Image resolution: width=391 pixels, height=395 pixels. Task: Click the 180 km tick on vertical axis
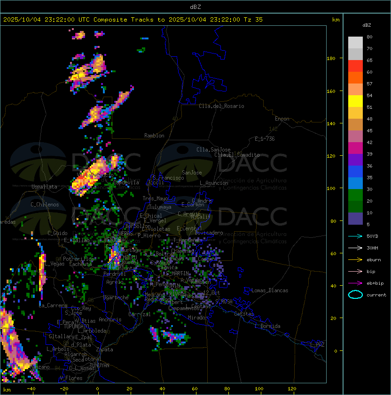pos(331,59)
